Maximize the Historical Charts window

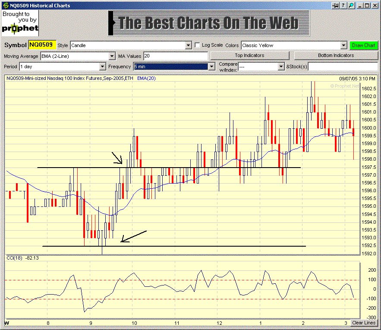click(x=367, y=5)
